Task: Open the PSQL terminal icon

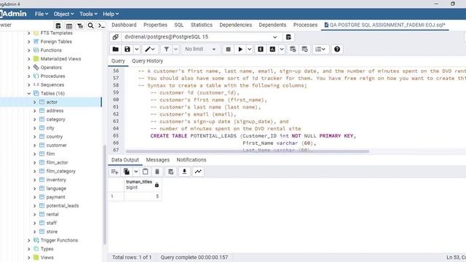Action: click(101, 26)
